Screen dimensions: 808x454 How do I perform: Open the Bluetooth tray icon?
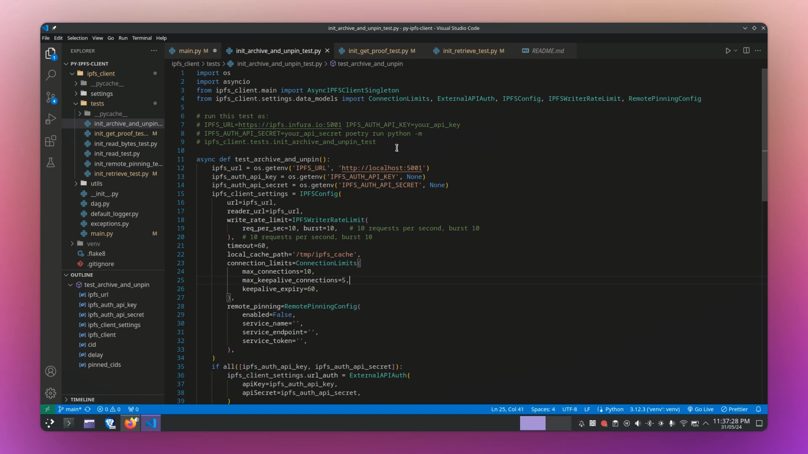pos(649,423)
